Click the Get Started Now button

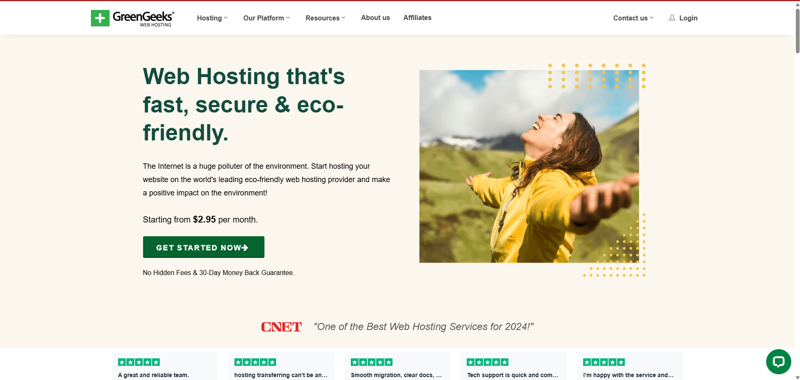204,247
